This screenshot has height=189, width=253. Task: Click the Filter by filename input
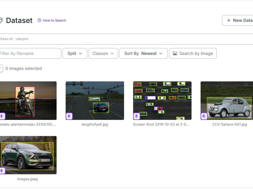30,53
